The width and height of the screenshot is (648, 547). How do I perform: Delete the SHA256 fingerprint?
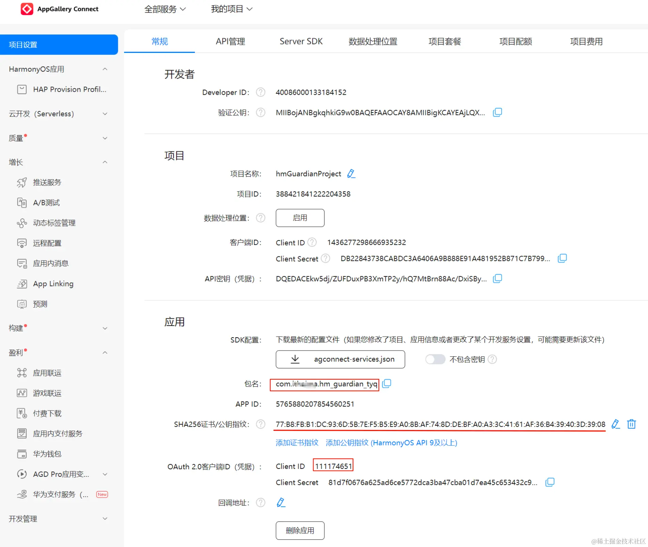click(x=632, y=424)
